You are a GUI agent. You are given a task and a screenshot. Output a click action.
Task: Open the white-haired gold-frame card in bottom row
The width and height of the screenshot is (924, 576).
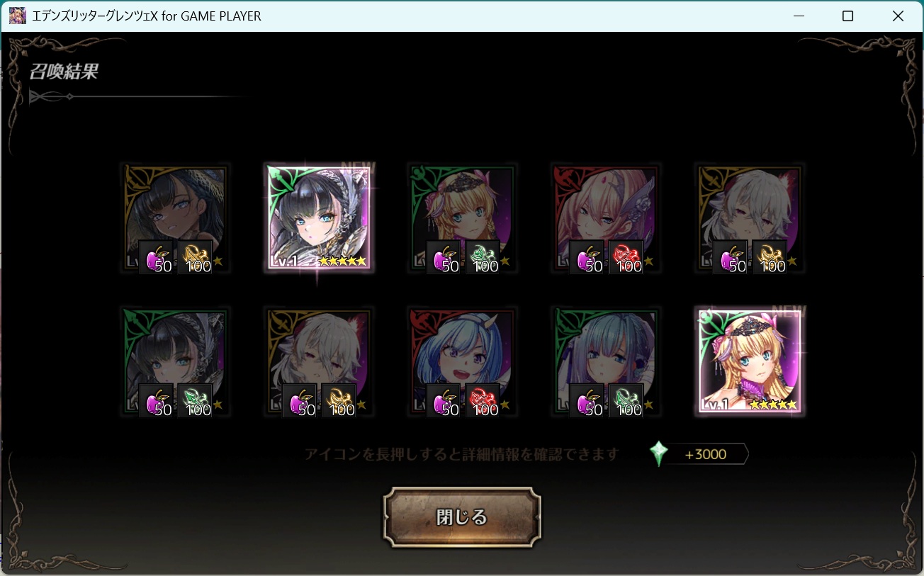pos(320,361)
